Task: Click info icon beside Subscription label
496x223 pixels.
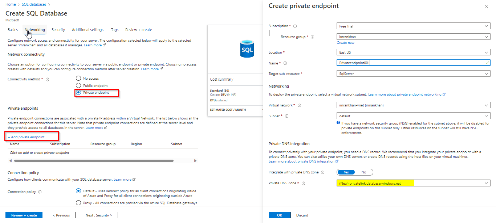Action: tap(295, 26)
